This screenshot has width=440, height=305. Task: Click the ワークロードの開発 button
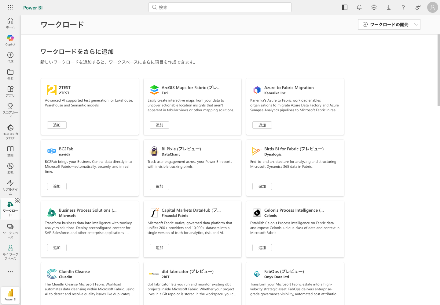tap(386, 25)
